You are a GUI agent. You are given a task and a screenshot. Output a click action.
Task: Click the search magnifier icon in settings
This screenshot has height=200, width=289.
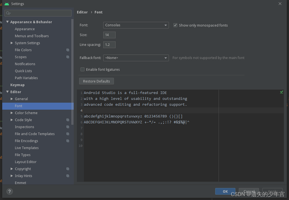[8, 13]
